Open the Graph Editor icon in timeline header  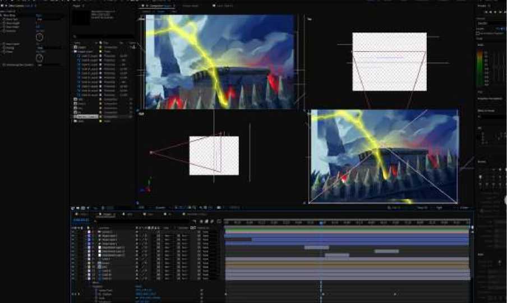pyautogui.click(x=219, y=222)
